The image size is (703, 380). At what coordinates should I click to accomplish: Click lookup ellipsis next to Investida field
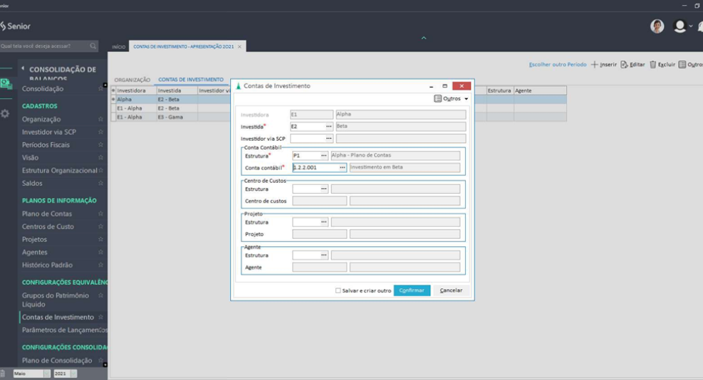pyautogui.click(x=329, y=127)
